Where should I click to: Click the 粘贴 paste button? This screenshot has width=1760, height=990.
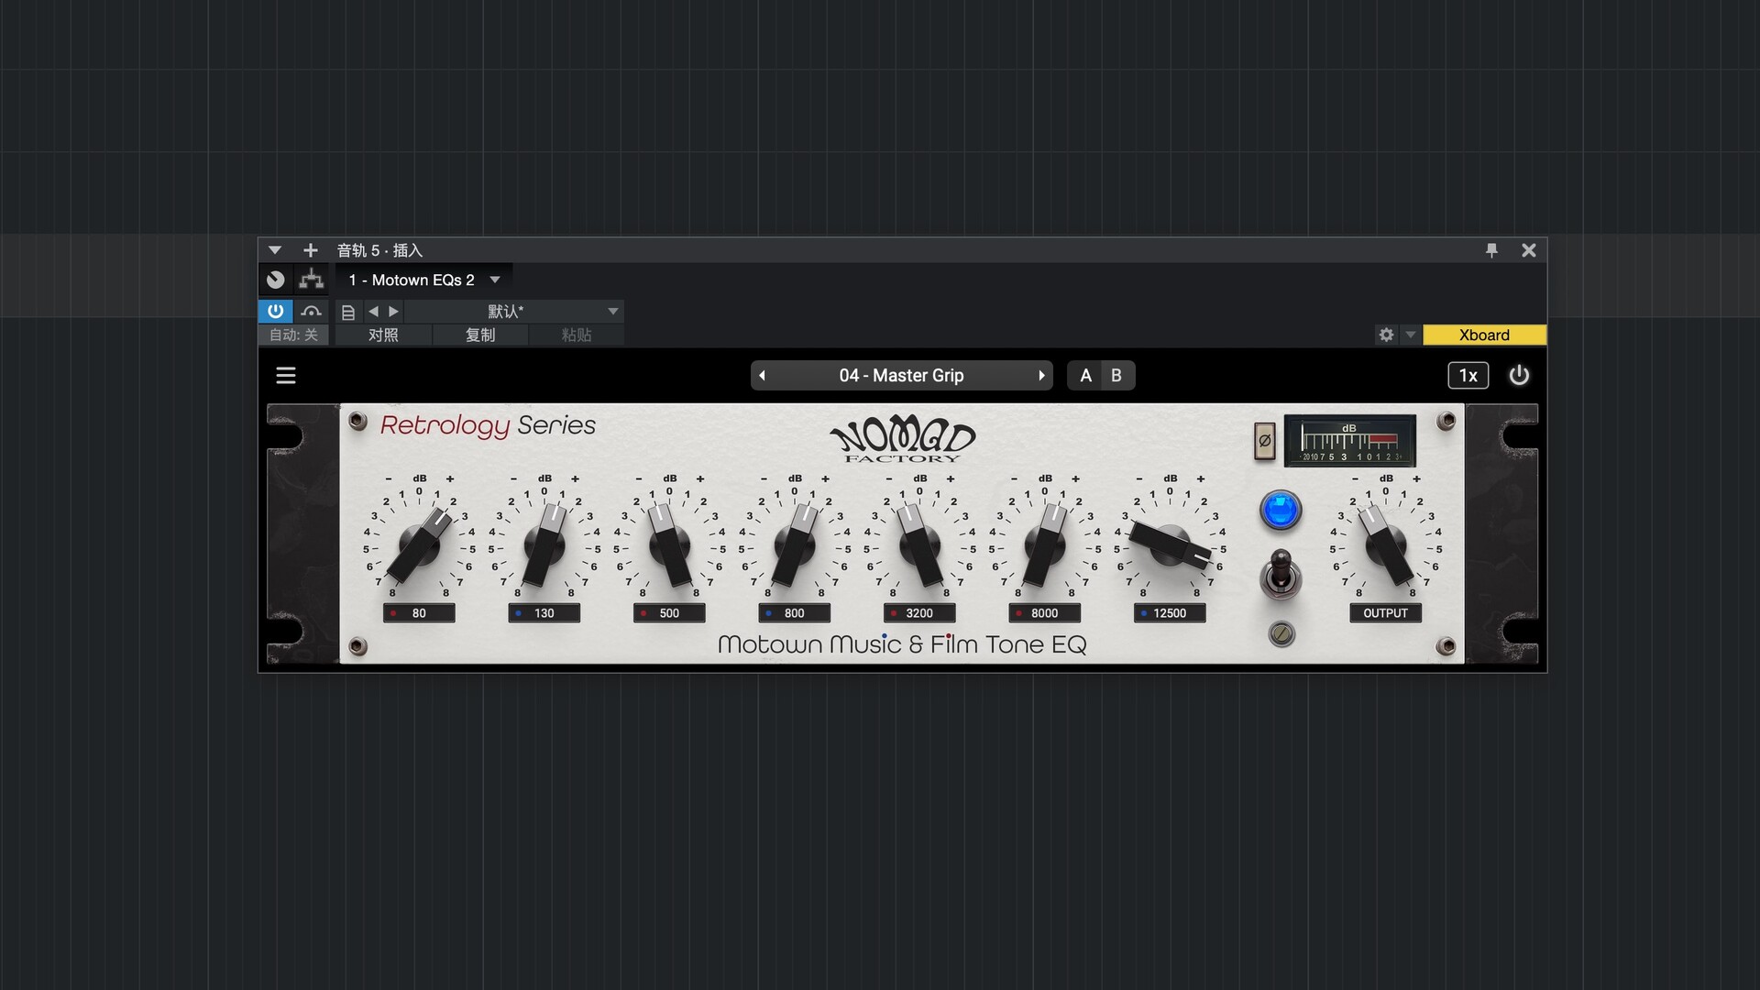[577, 335]
